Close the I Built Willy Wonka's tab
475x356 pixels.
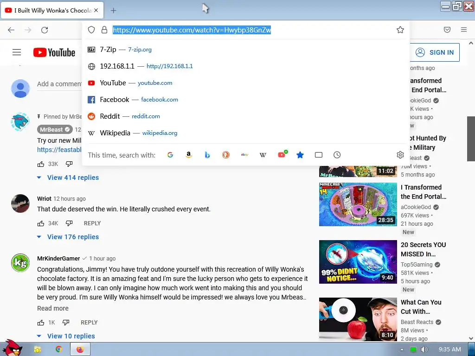coord(96,10)
